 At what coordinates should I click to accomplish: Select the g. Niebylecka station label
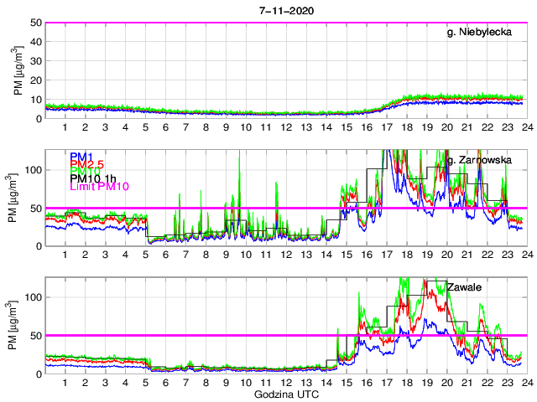pos(484,33)
